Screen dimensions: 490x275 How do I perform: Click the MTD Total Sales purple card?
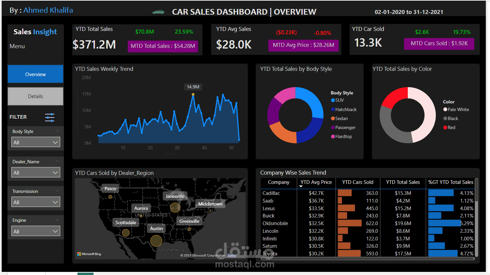[163, 46]
